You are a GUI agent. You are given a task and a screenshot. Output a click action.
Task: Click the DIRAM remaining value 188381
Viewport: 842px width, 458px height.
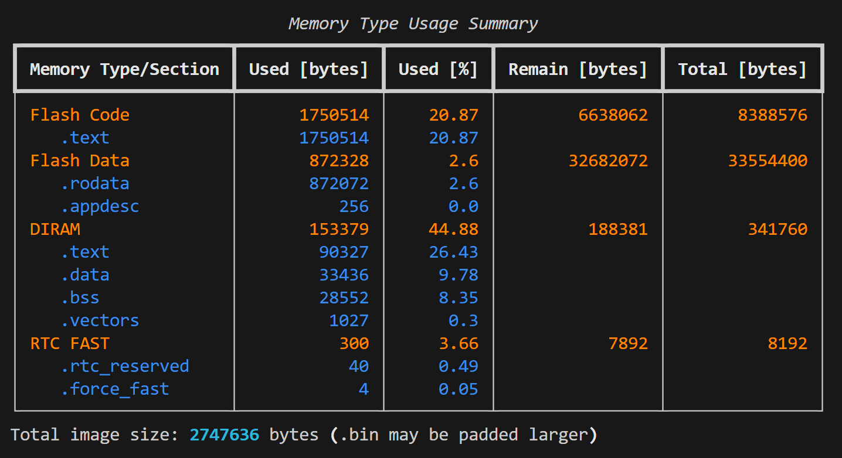[619, 229]
